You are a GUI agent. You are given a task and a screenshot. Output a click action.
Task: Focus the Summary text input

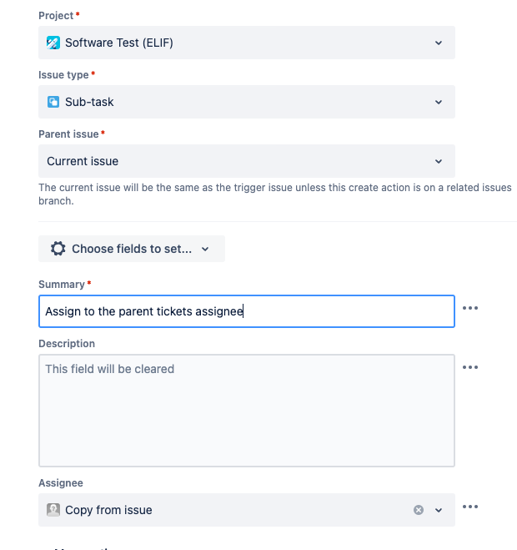coord(247,311)
